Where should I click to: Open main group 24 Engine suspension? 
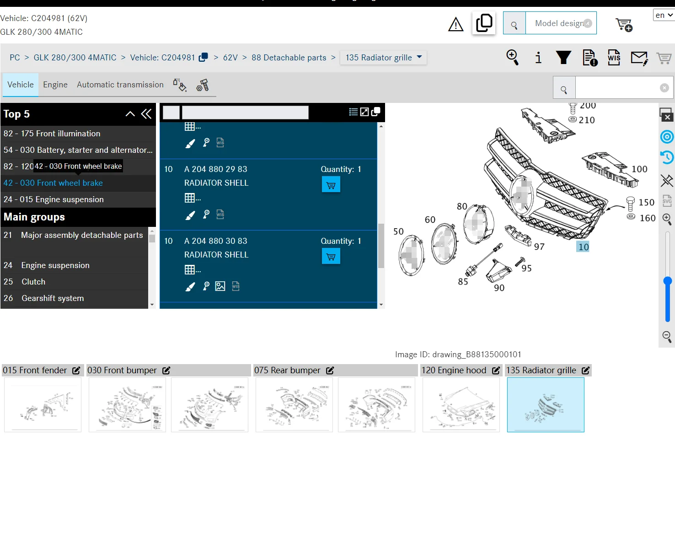(x=74, y=265)
